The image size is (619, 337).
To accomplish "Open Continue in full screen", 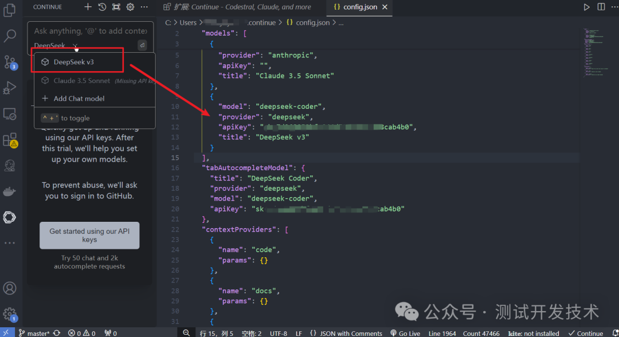I will click(x=116, y=7).
